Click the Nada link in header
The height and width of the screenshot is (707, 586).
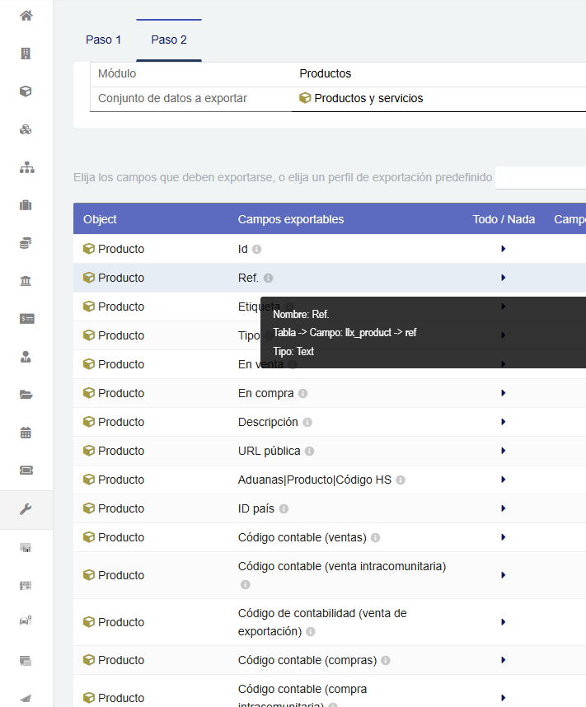point(521,219)
